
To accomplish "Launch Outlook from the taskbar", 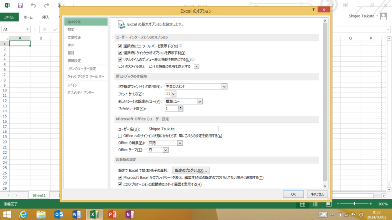I will [59, 214].
